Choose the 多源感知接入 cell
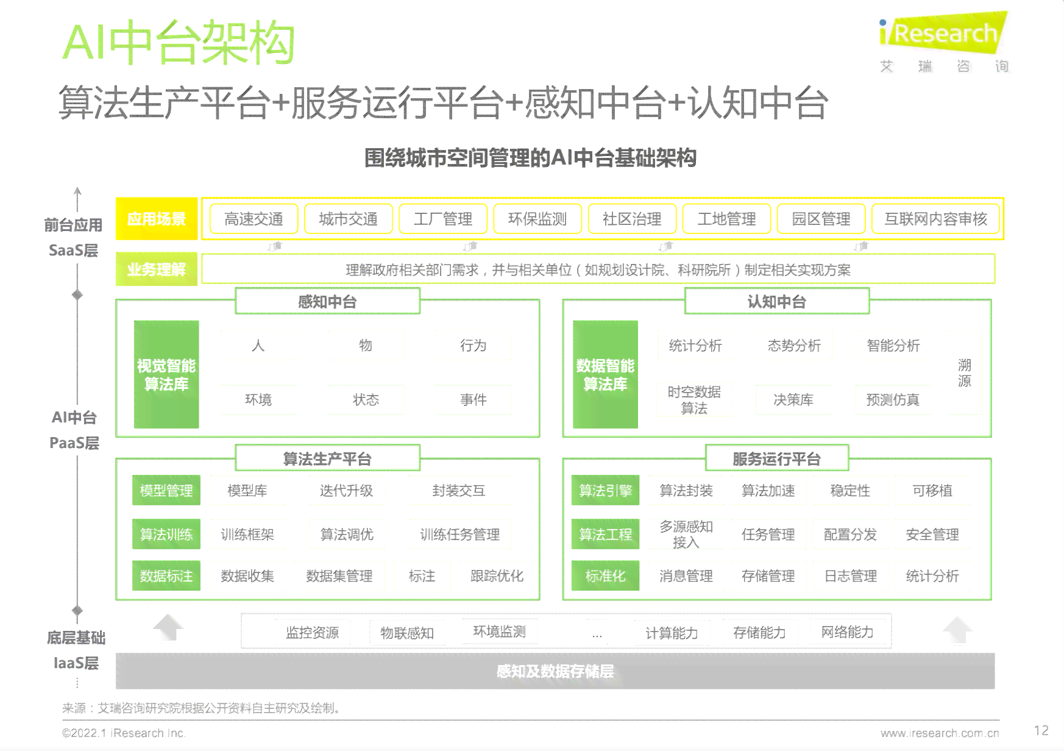Viewport: 1064px width, 751px height. click(686, 535)
